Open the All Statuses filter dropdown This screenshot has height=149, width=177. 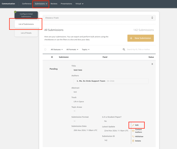click(x=57, y=50)
